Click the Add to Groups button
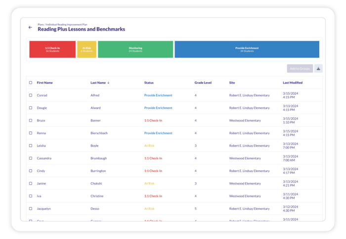This screenshot has width=346, height=239. coord(300,68)
